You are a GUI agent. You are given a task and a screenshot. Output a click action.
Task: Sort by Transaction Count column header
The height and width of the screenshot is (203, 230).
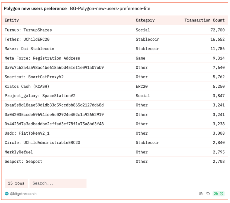[x=205, y=20]
